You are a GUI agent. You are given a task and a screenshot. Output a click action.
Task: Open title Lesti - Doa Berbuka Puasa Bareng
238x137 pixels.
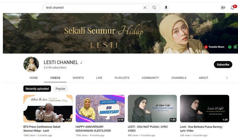pyautogui.click(x=201, y=129)
